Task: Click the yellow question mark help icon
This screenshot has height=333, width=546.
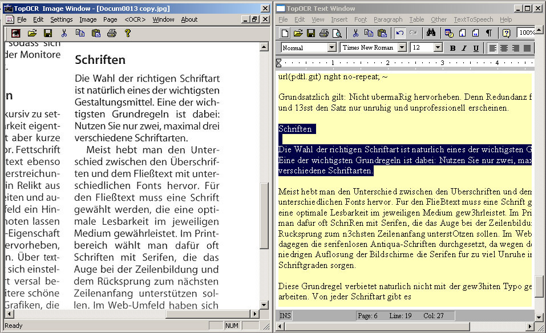Action: 128,33
